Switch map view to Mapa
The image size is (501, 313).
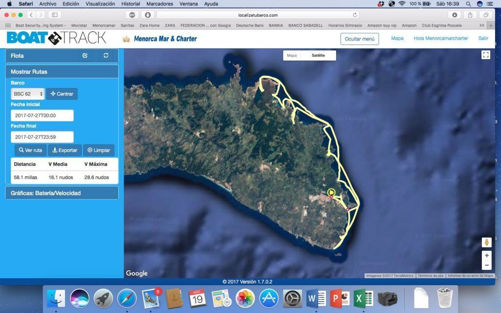tap(292, 55)
